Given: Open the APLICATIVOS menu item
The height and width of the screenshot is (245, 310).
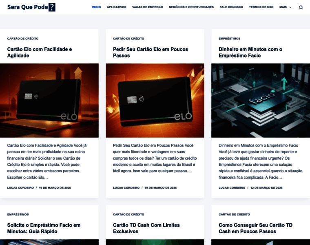Looking at the screenshot, I should tap(116, 7).
